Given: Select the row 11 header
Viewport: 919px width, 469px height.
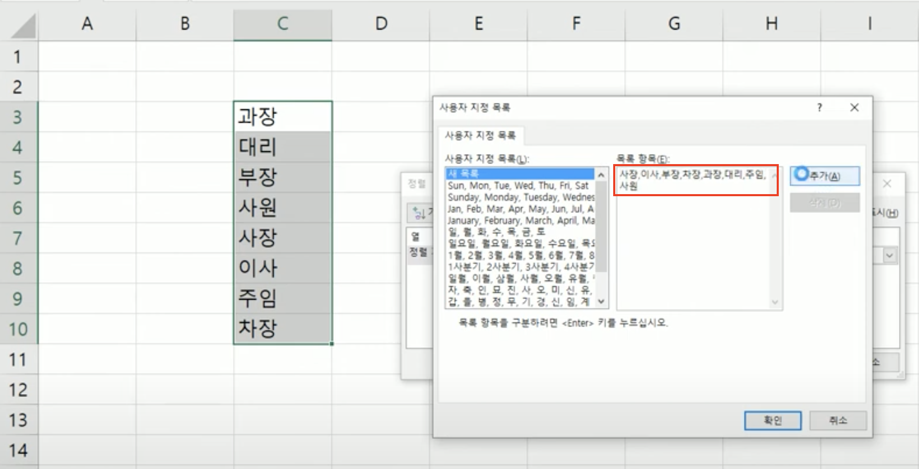Looking at the screenshot, I should 19,359.
